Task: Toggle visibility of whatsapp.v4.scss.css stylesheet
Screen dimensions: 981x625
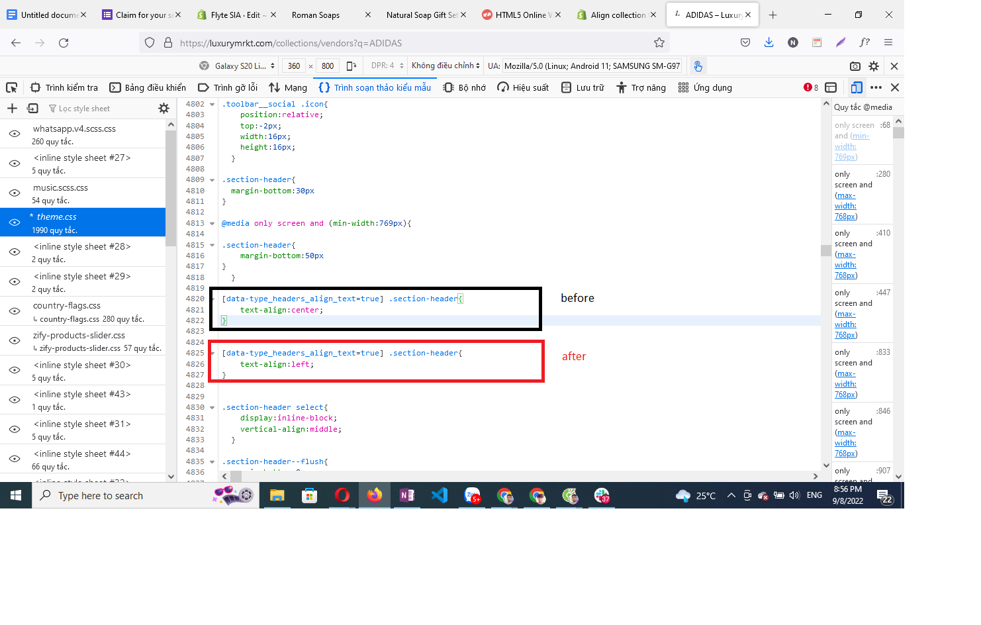Action: [x=15, y=134]
